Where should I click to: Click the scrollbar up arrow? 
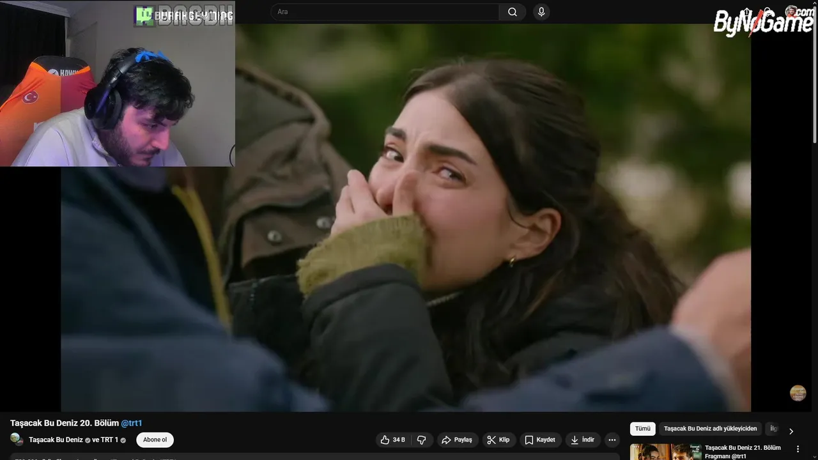[814, 3]
